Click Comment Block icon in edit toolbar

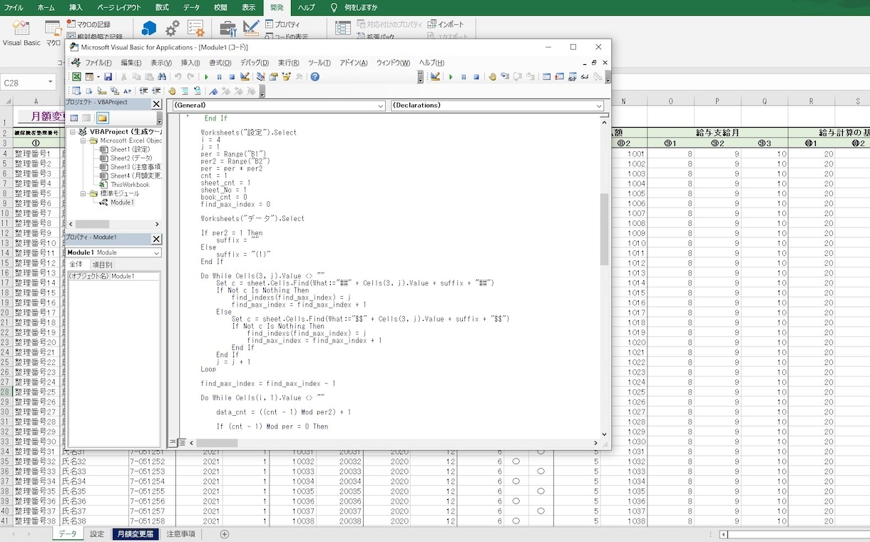tap(185, 91)
